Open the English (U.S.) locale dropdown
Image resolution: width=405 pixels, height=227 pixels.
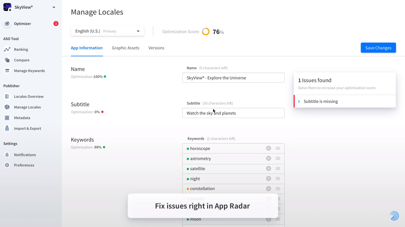pyautogui.click(x=107, y=31)
